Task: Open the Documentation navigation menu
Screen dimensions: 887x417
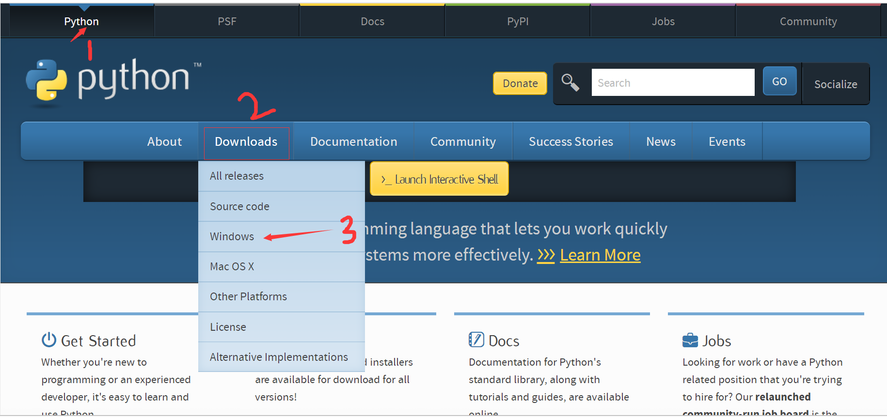Action: pos(354,141)
